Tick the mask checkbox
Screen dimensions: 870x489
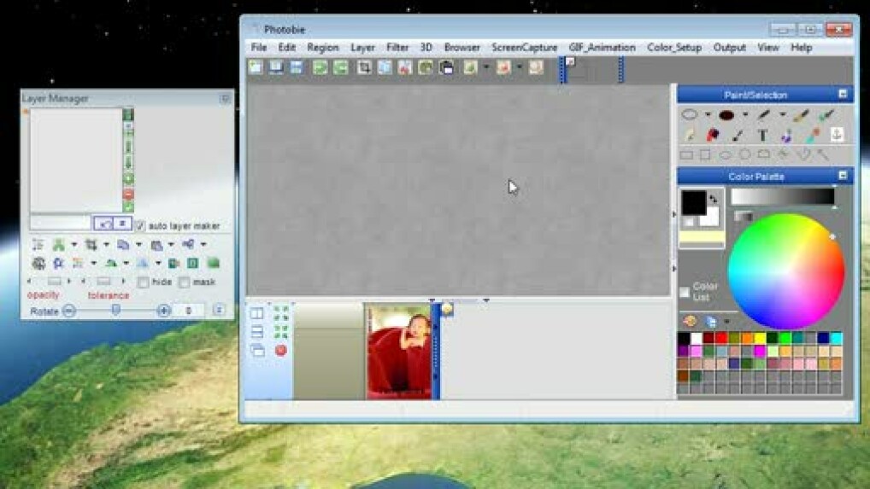(x=184, y=282)
